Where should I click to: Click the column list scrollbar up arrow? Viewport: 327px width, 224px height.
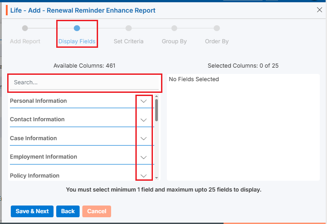click(157, 96)
